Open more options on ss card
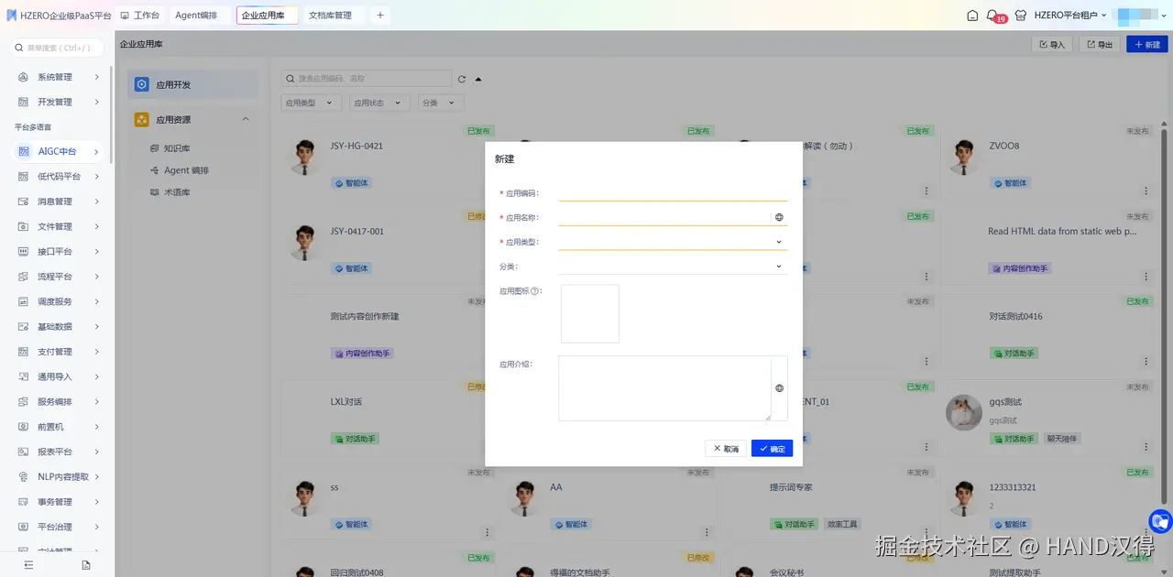Image resolution: width=1173 pixels, height=577 pixels. point(486,532)
